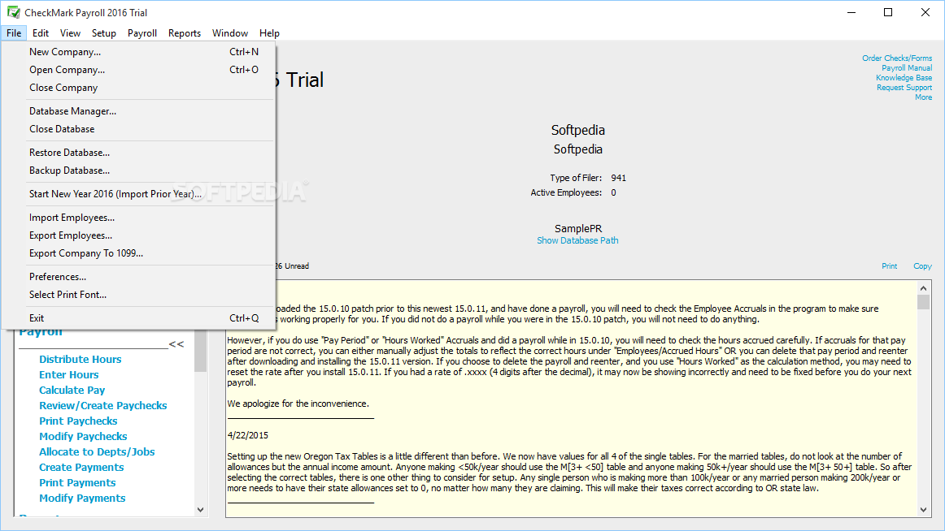Click the message pane scroll down arrow
The width and height of the screenshot is (945, 531).
(923, 510)
